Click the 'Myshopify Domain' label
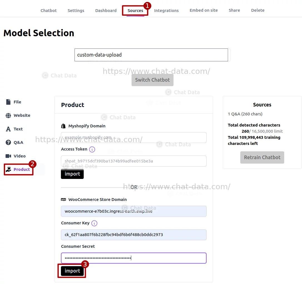The image size is (302, 284). pyautogui.click(x=87, y=126)
